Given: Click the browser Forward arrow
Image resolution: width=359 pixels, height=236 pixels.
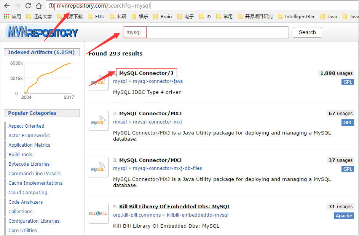Looking at the screenshot, I should 18,6.
